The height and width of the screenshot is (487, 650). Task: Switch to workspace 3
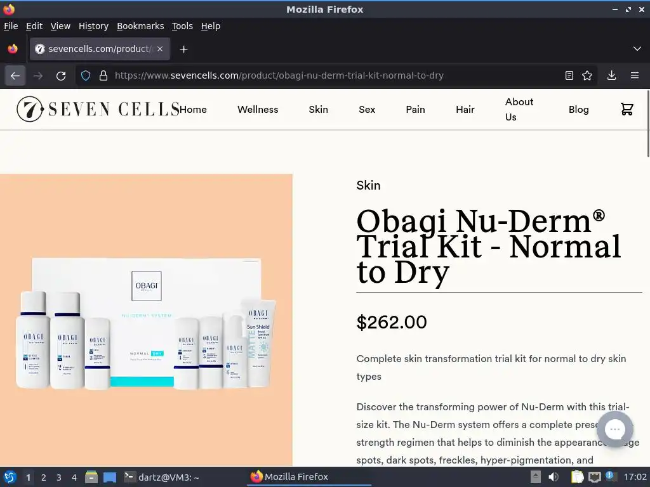point(59,477)
